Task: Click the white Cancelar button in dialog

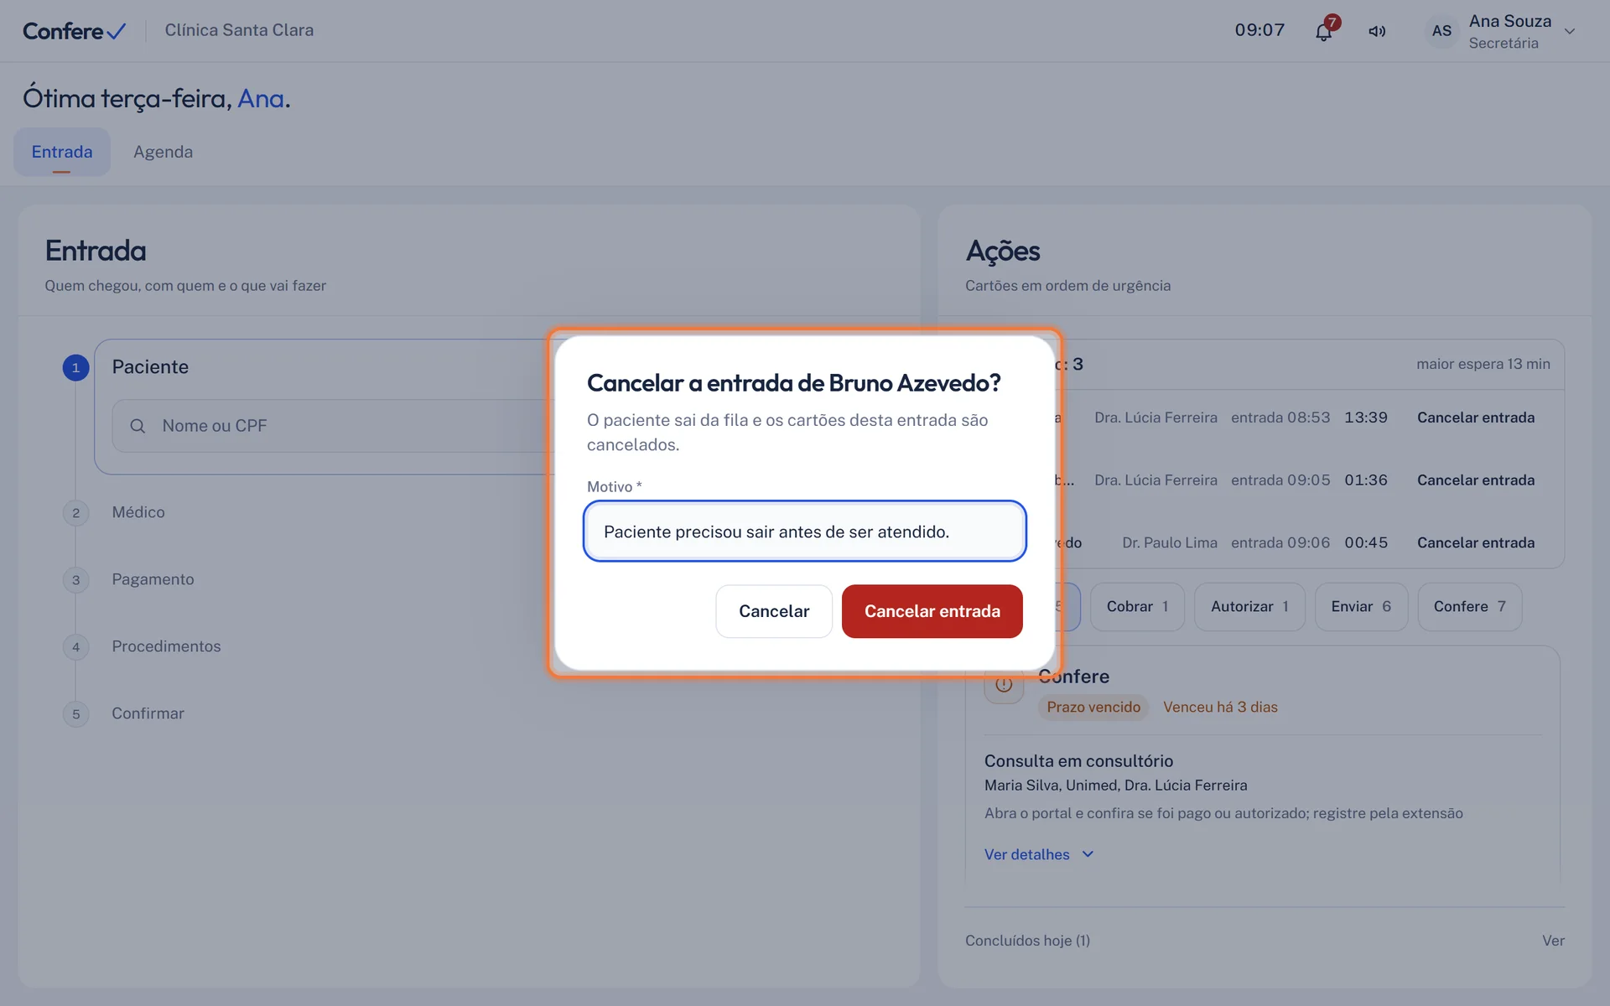Action: point(774,611)
